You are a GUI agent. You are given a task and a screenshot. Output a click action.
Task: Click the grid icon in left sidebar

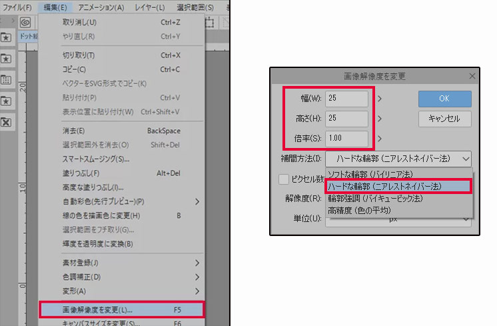(7, 79)
